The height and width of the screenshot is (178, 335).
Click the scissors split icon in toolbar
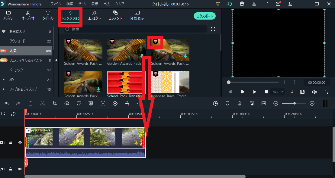(x=43, y=103)
